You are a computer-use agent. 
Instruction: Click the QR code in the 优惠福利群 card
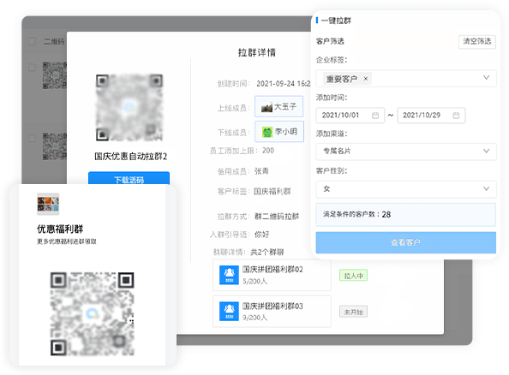pos(93,313)
